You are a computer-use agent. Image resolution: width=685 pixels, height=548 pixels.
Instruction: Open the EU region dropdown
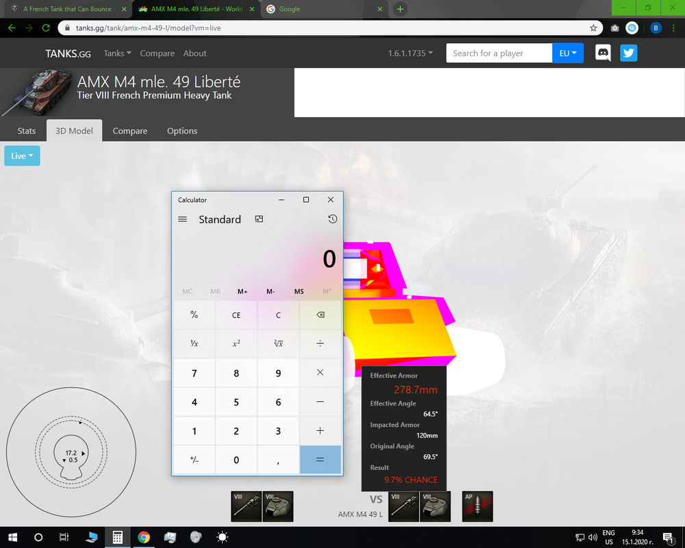(568, 53)
